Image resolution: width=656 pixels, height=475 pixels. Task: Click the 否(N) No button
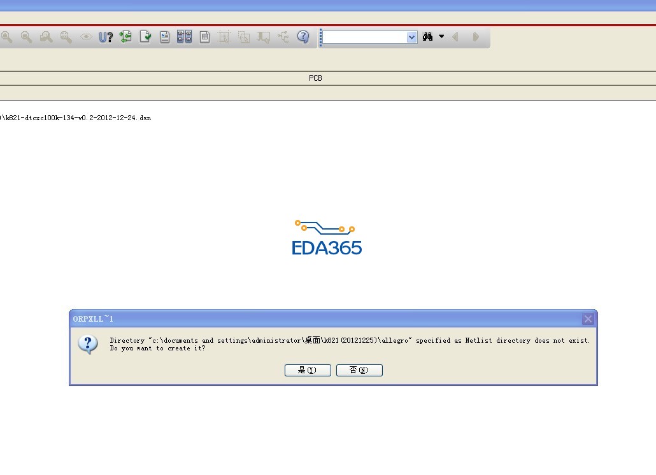359,370
